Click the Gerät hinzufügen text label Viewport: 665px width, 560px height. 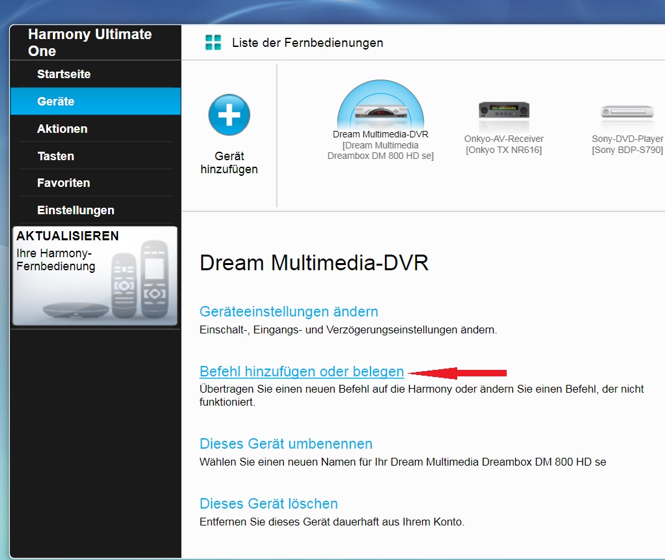[229, 163]
